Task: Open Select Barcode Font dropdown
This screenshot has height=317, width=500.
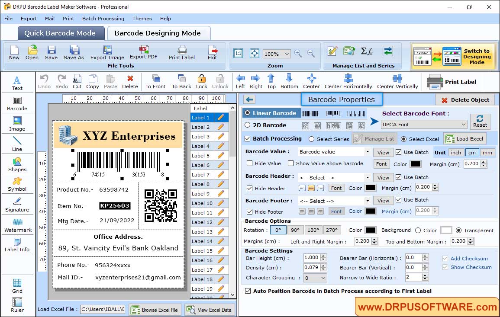Action: tap(424, 125)
